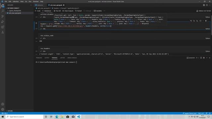Launch Microsoft Edge from taskbar
Screen dimensions: 212x119
coord(57,117)
